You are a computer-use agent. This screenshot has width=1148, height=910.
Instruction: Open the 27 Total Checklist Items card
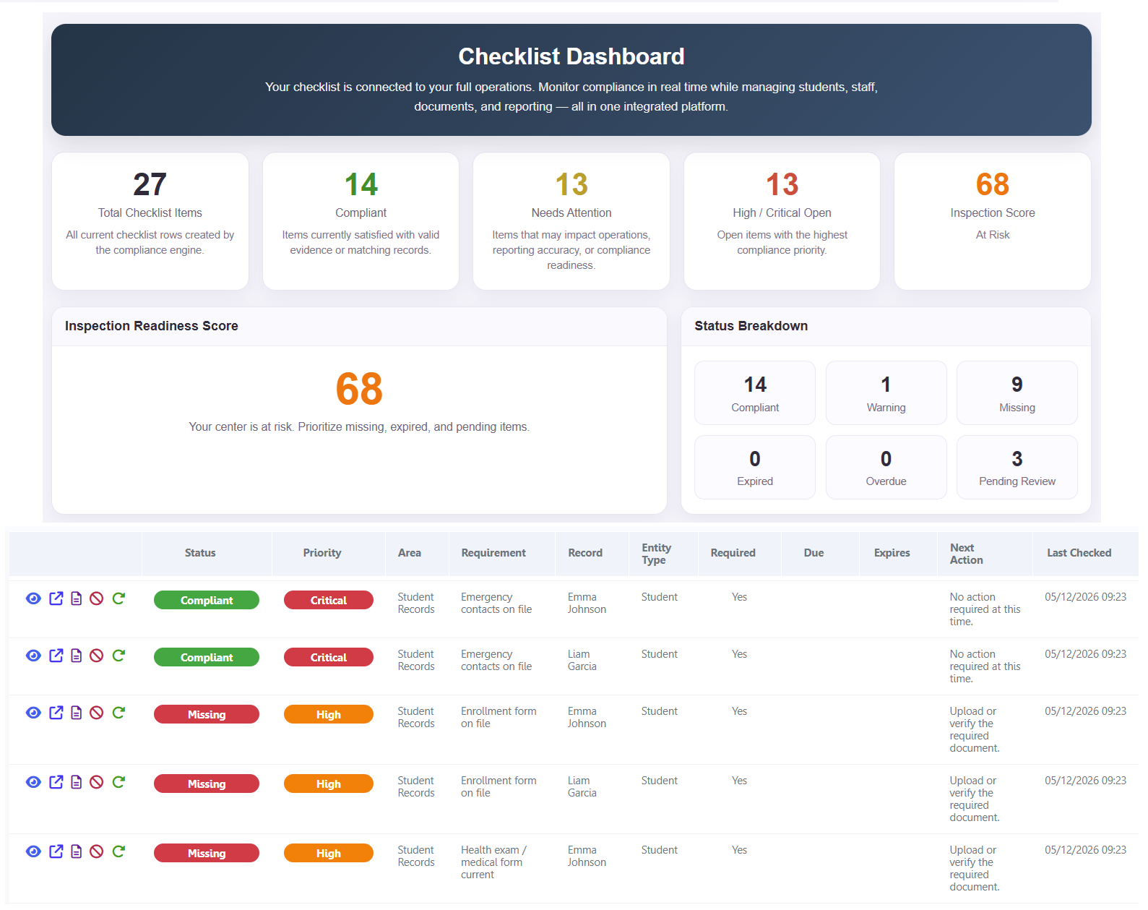click(x=150, y=221)
